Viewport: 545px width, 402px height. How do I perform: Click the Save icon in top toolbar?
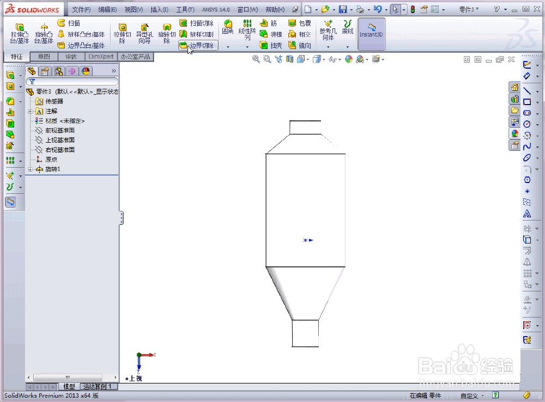(343, 9)
